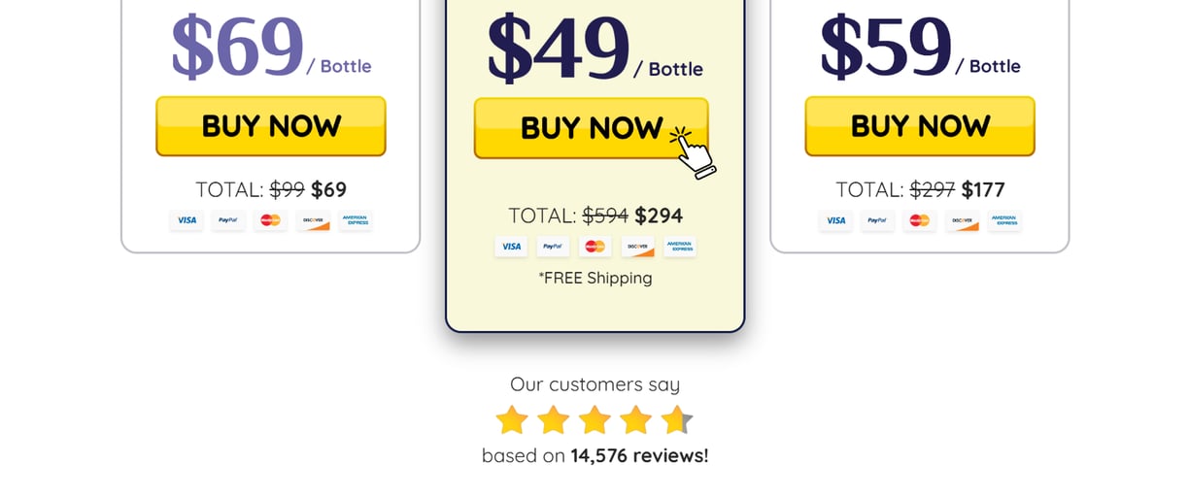Screen dimensions: 1189x499
Task: Click Visa icon in $59 card
Action: [x=835, y=220]
